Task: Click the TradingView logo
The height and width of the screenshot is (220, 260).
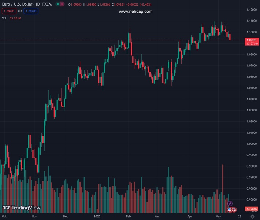Action: [21, 208]
